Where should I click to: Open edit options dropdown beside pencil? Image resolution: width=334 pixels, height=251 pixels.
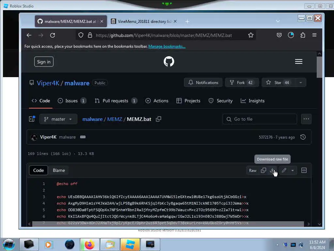293,170
